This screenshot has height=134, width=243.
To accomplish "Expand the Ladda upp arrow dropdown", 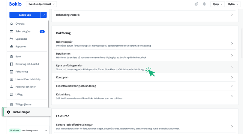I will (44, 15).
